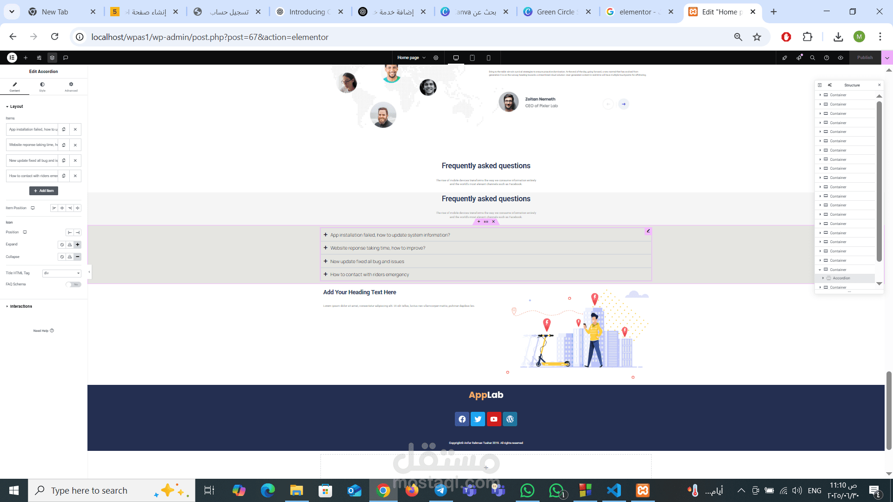Set icon Position to end
Screen dimensions: 893x502
78,232
